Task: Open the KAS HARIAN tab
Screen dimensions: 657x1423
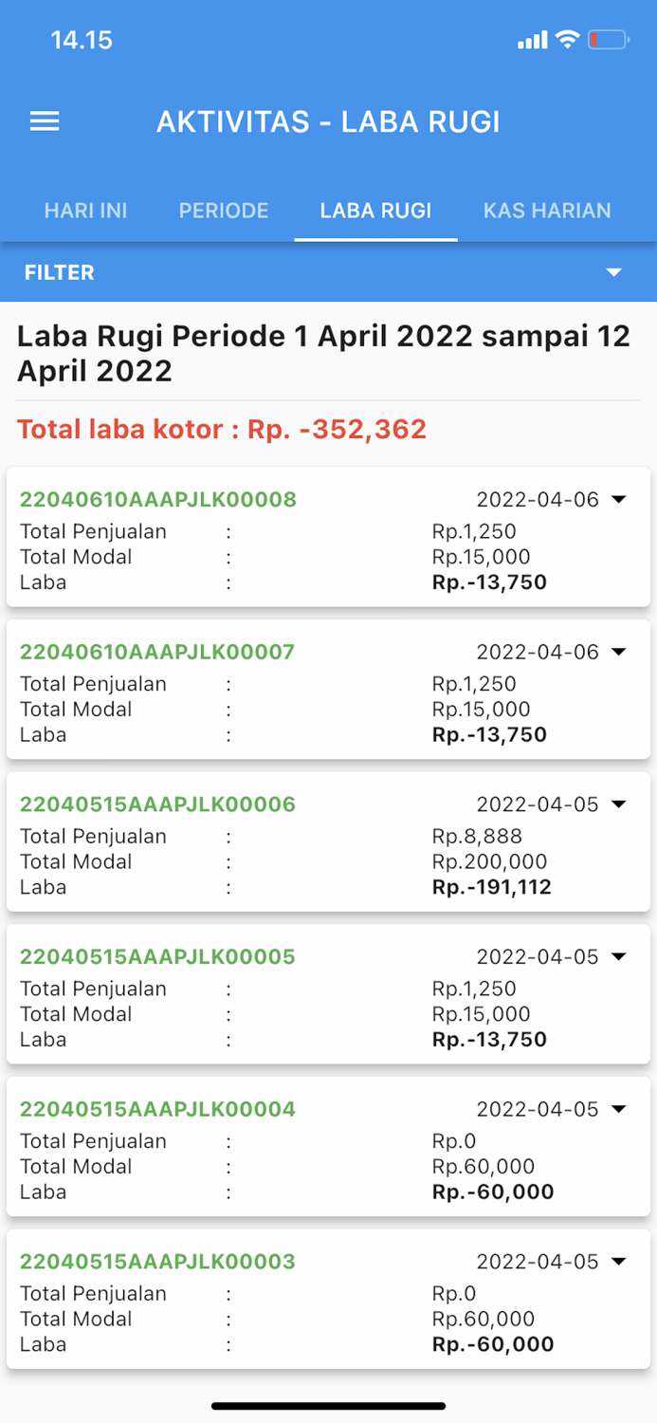Action: [547, 211]
